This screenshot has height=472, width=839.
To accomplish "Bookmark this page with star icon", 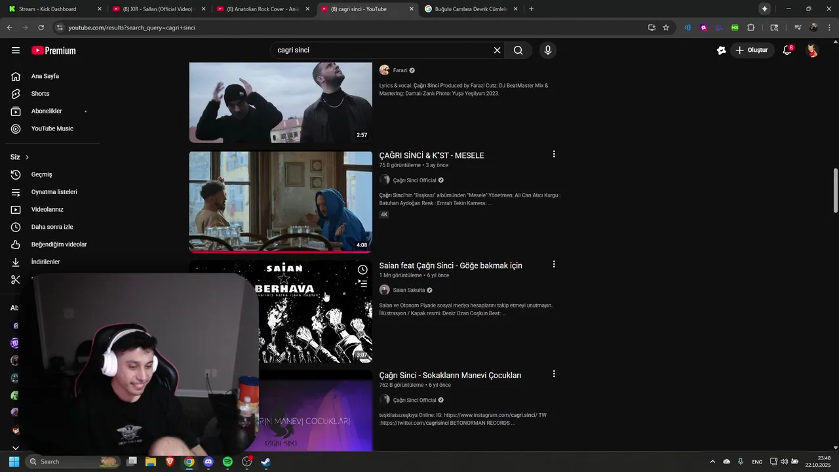I will 666,28.
